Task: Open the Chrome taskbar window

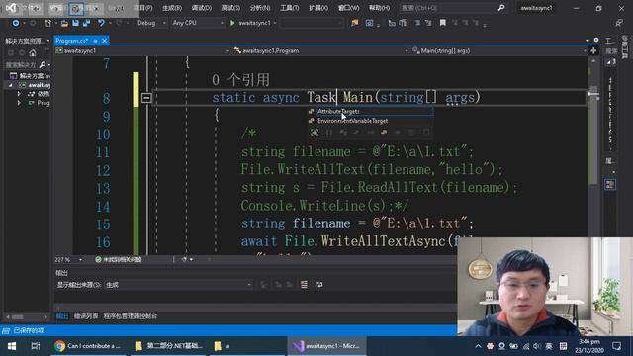Action: (x=88, y=346)
